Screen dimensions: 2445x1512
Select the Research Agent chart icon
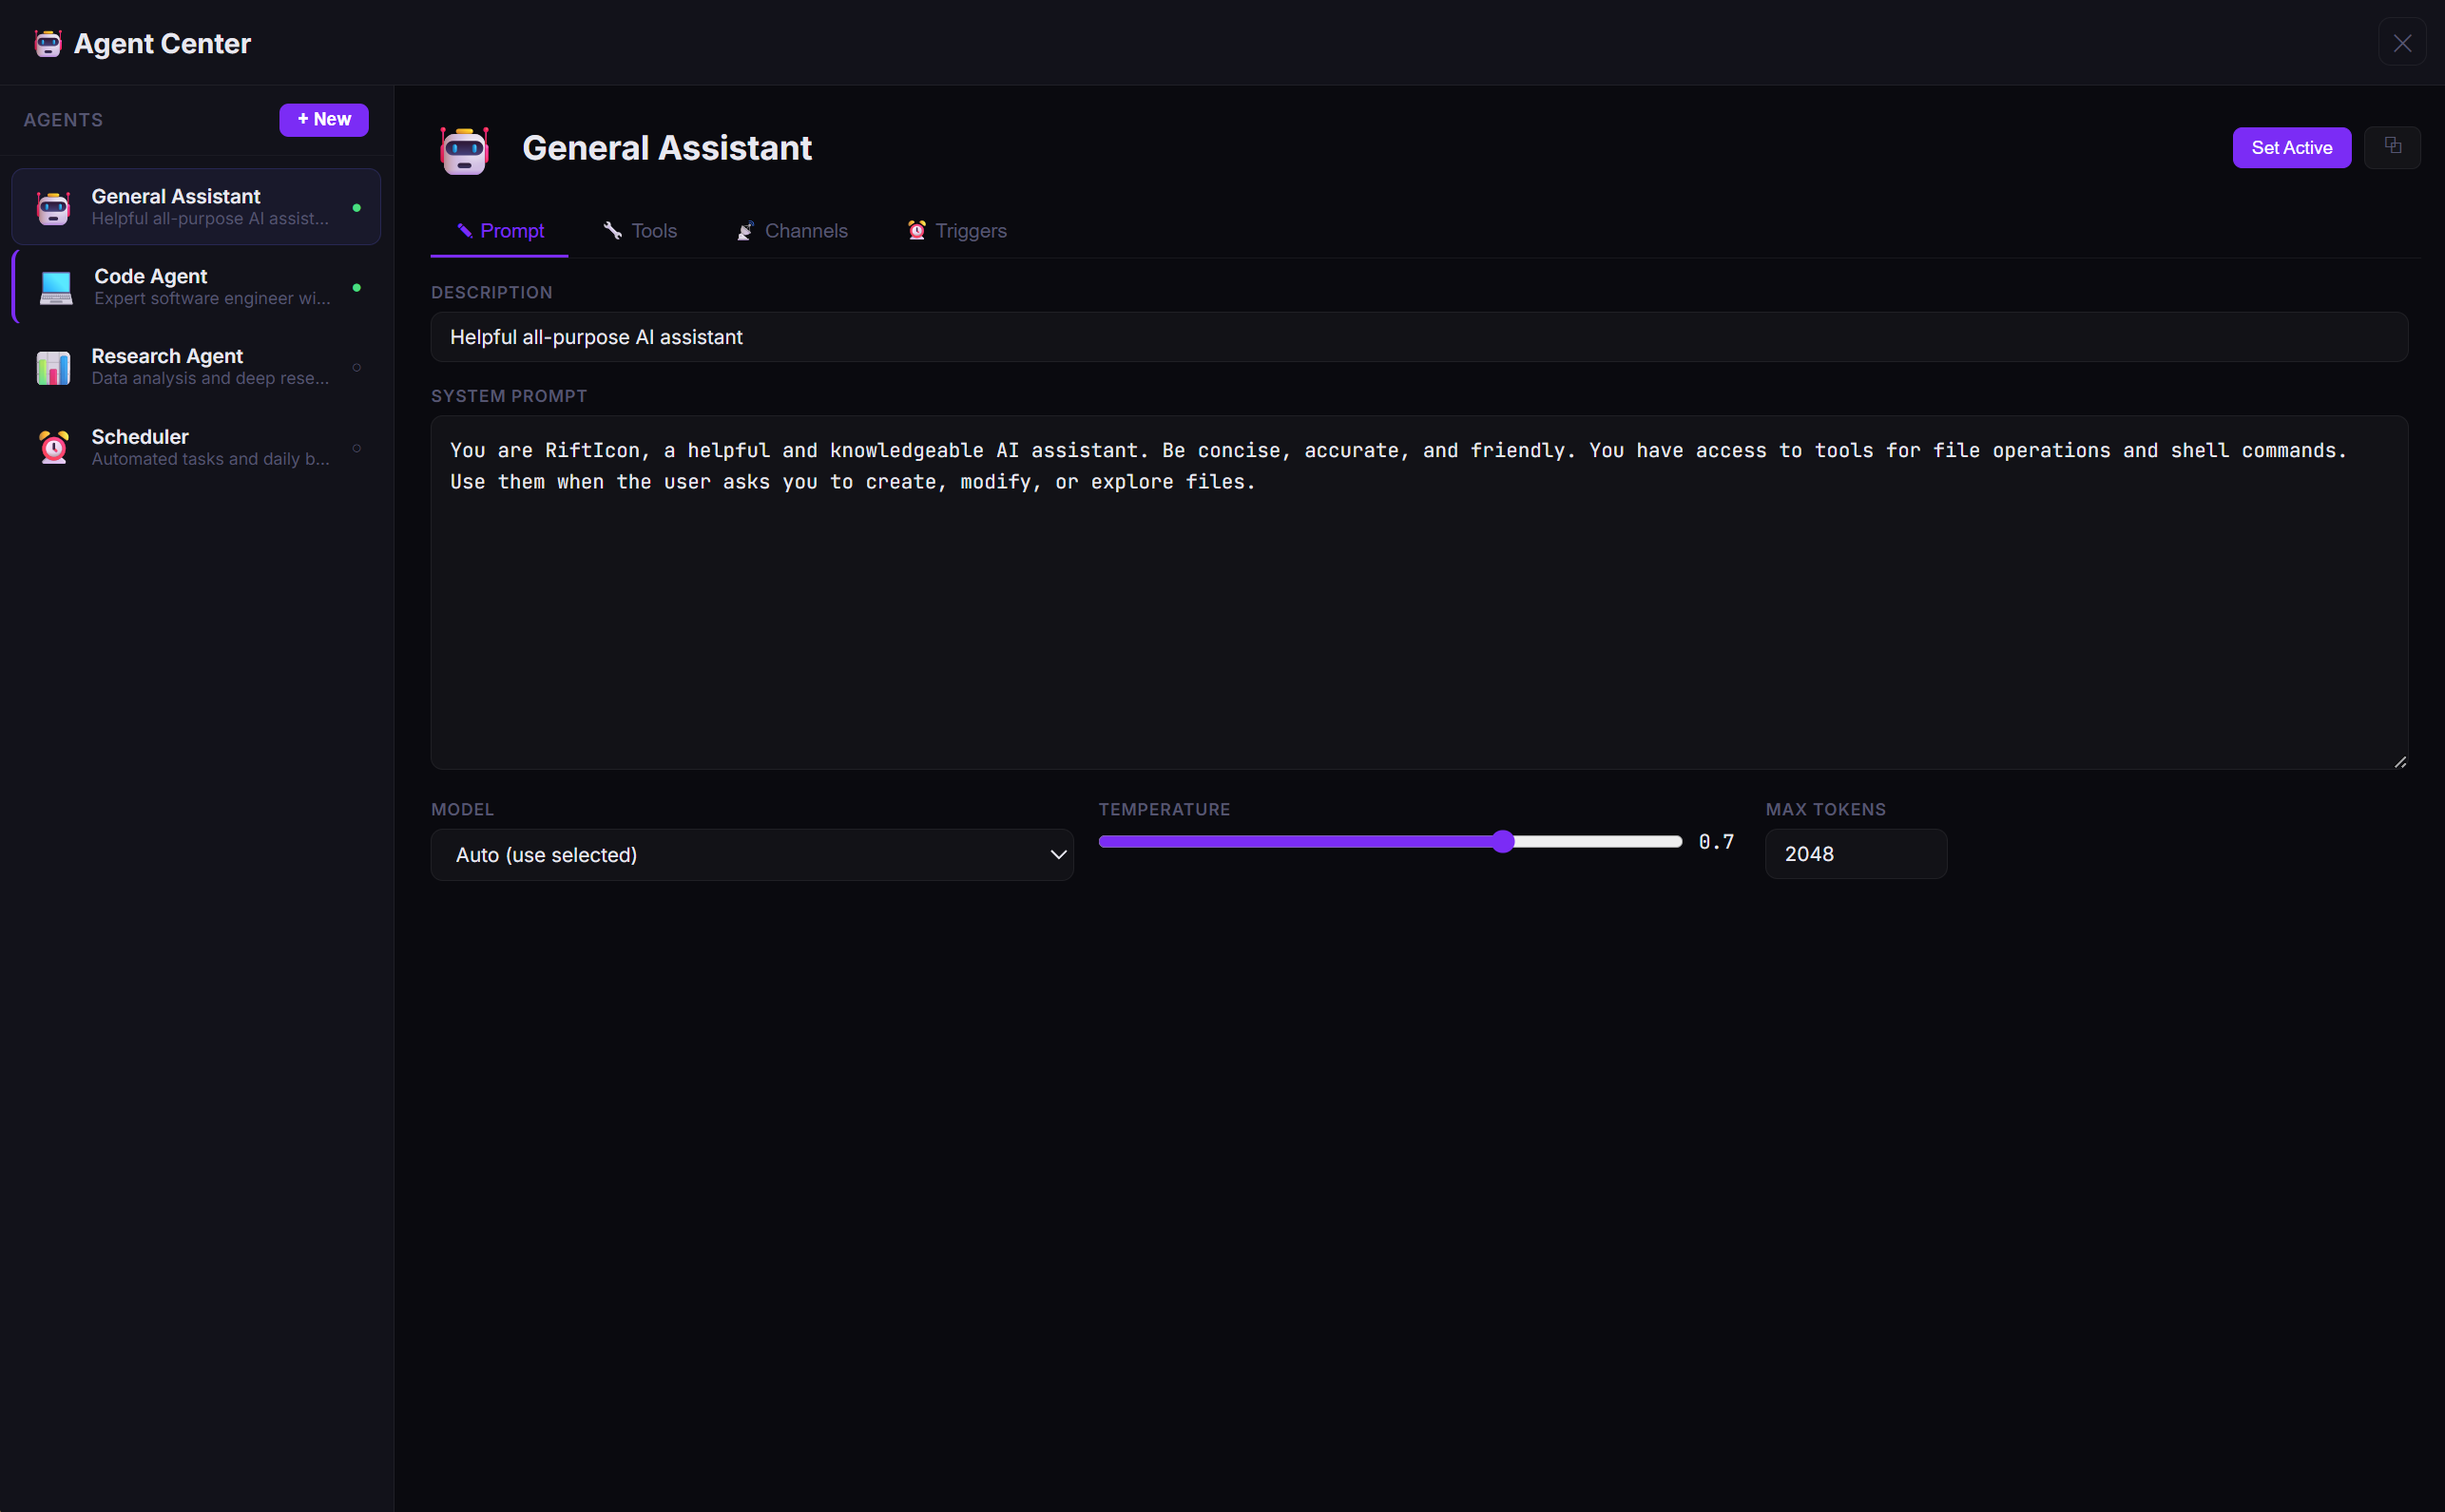pyautogui.click(x=53, y=367)
